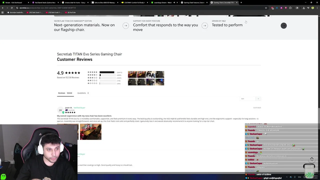This screenshot has height=180, width=320.
Task: Click the 'Customer Reviews' heading
Action: 74,59
